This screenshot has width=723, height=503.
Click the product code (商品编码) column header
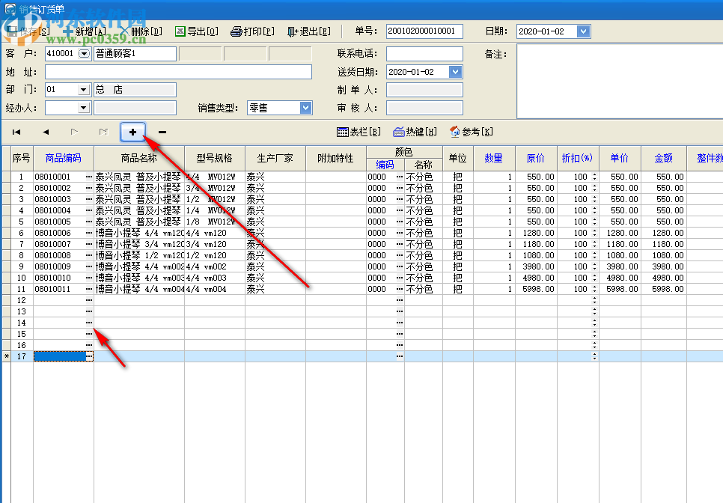(x=64, y=158)
